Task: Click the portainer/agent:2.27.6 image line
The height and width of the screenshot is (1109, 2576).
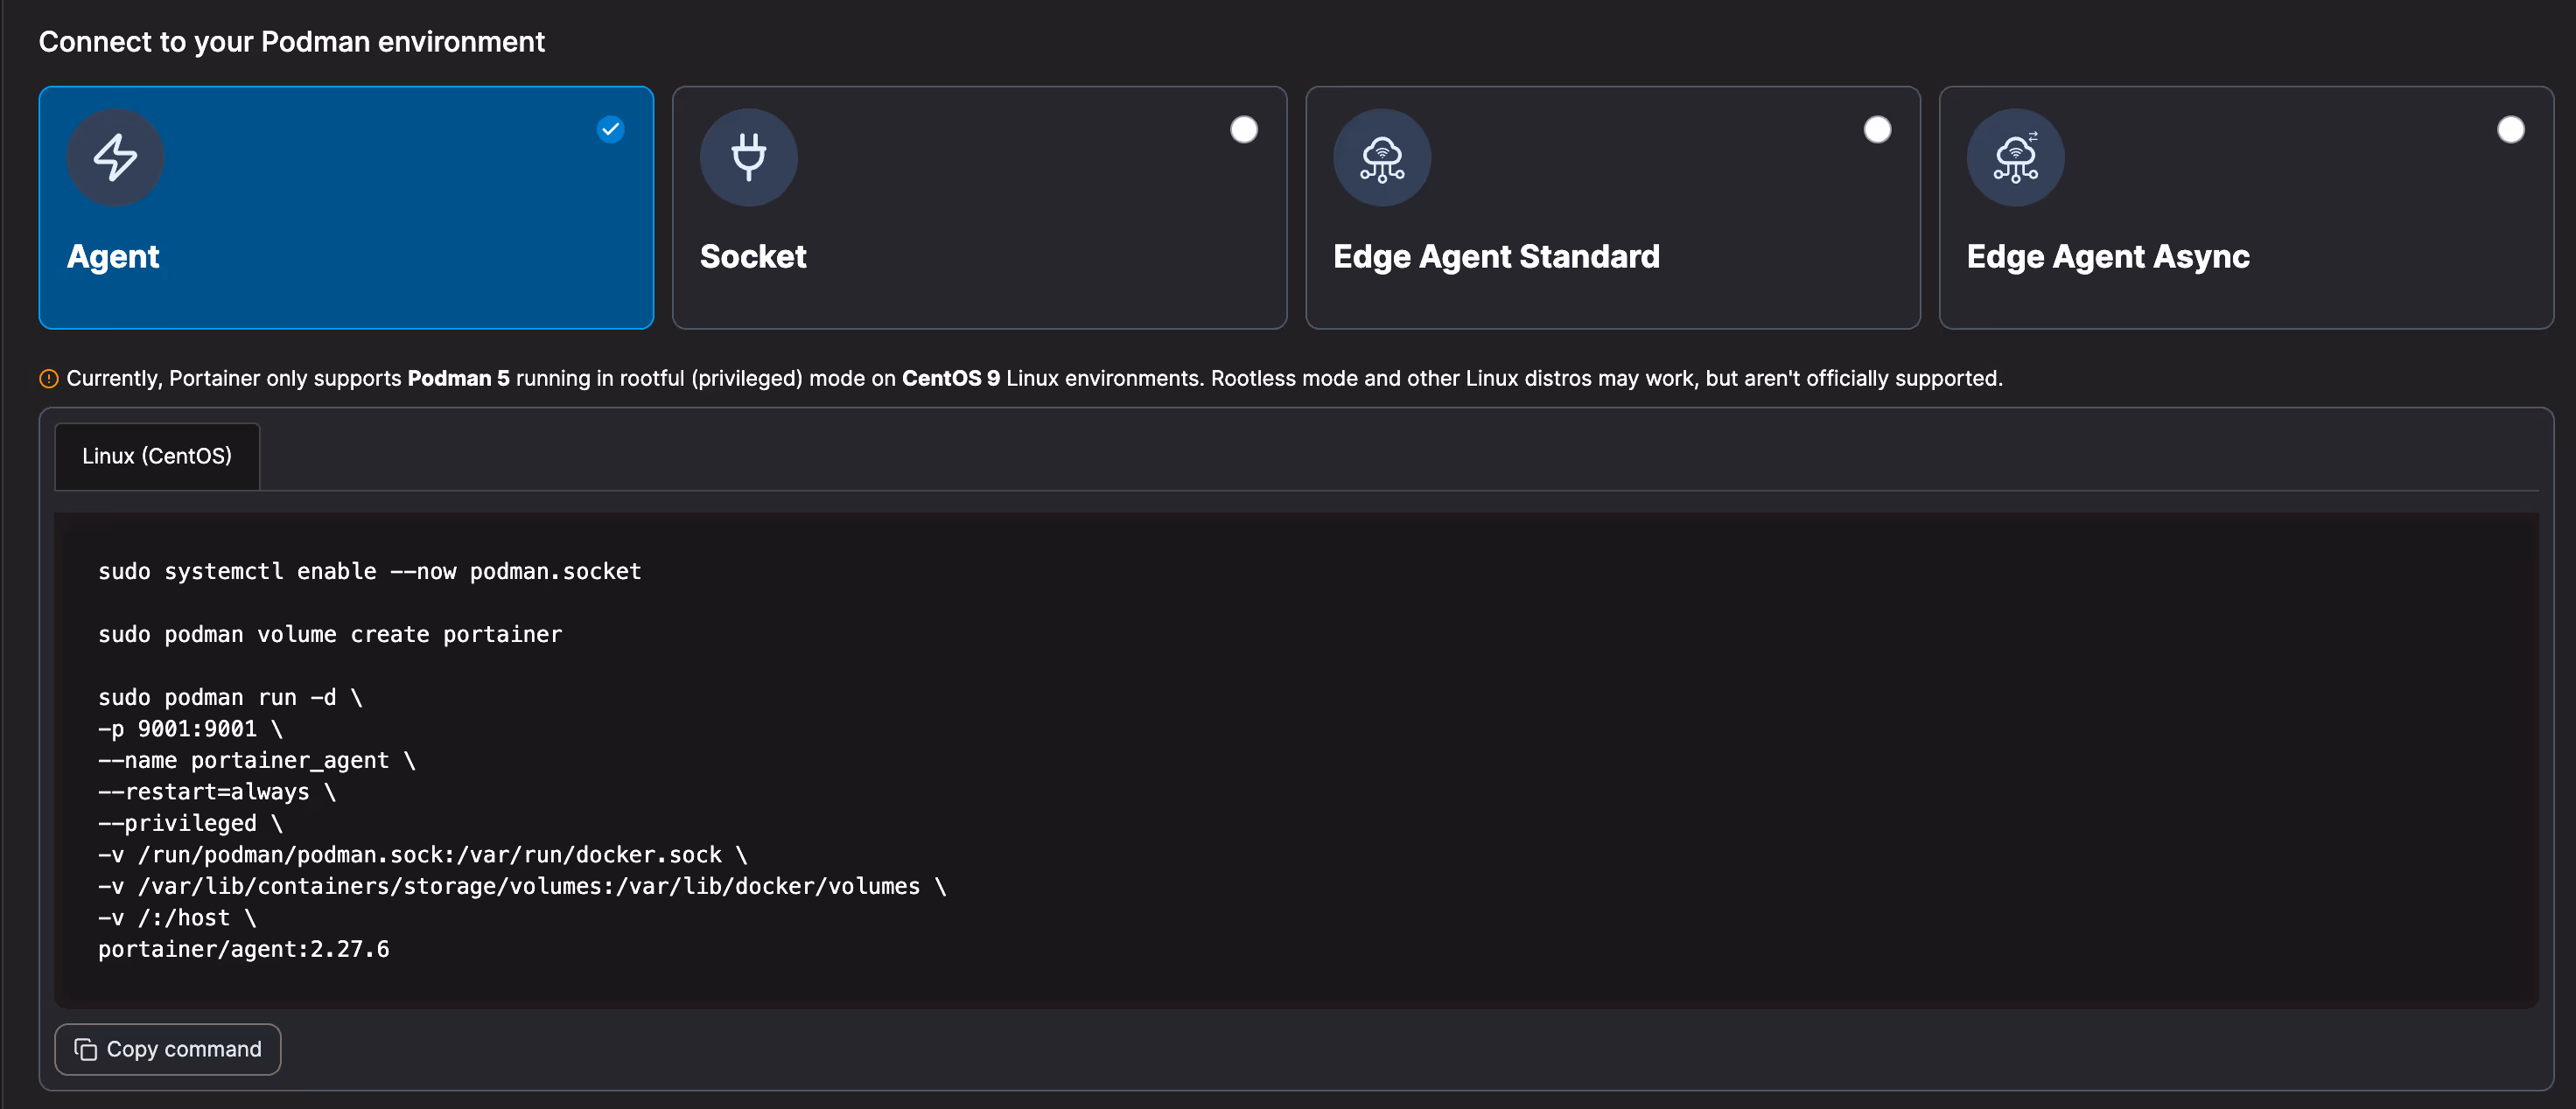Action: point(244,949)
